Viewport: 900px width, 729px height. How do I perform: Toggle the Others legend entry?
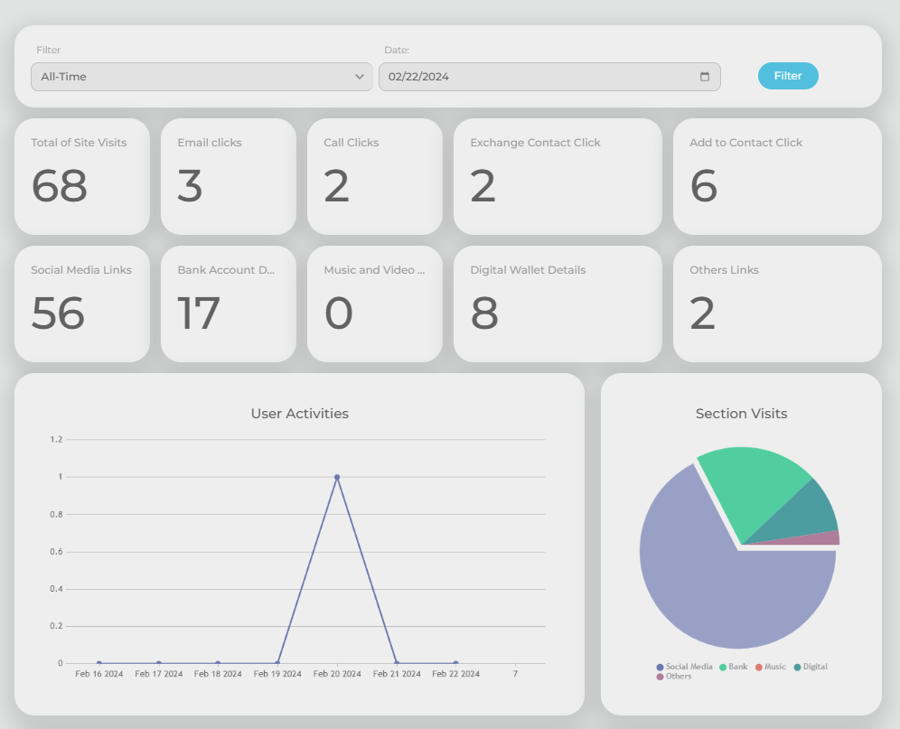tap(674, 677)
